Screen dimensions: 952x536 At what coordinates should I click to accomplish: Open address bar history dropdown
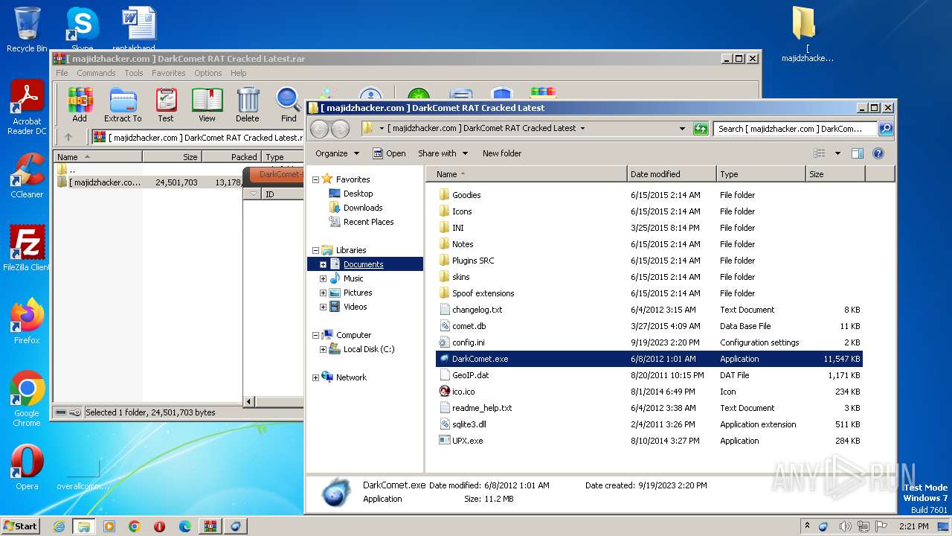click(x=682, y=129)
